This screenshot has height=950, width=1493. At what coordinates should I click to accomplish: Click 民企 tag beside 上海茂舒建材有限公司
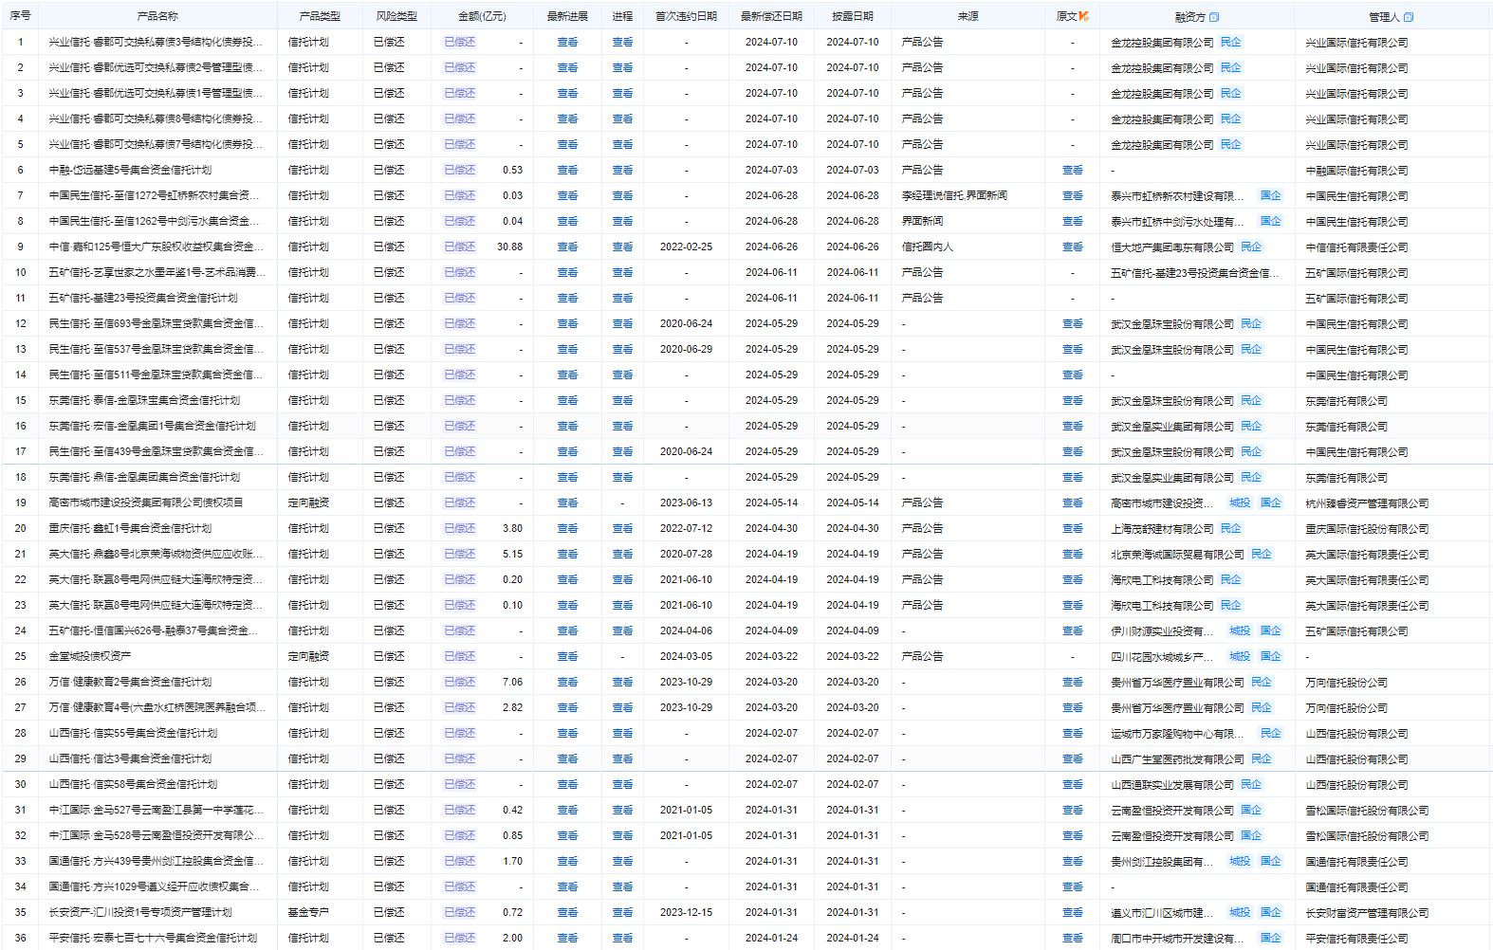1230,529
